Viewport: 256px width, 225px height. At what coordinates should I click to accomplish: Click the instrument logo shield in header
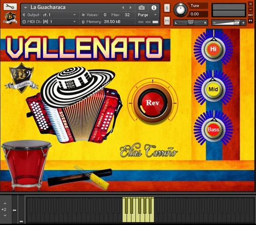click(10, 18)
